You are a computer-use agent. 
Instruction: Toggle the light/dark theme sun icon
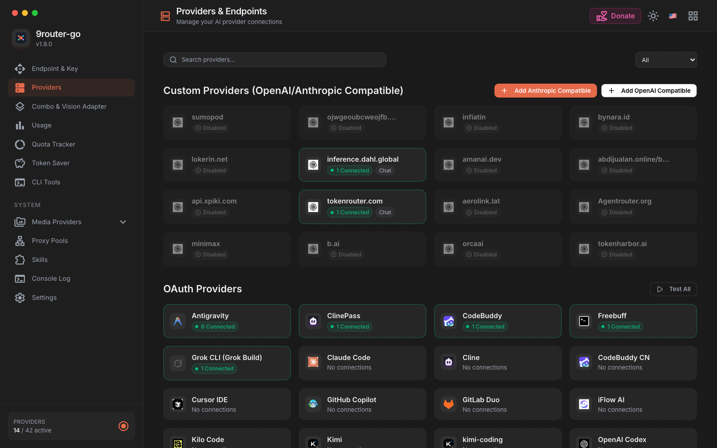653,16
